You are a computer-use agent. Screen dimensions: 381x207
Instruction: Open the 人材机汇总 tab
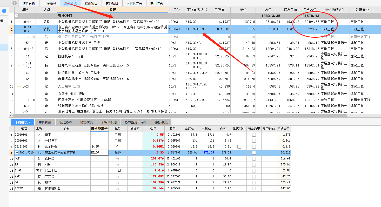point(134,3)
